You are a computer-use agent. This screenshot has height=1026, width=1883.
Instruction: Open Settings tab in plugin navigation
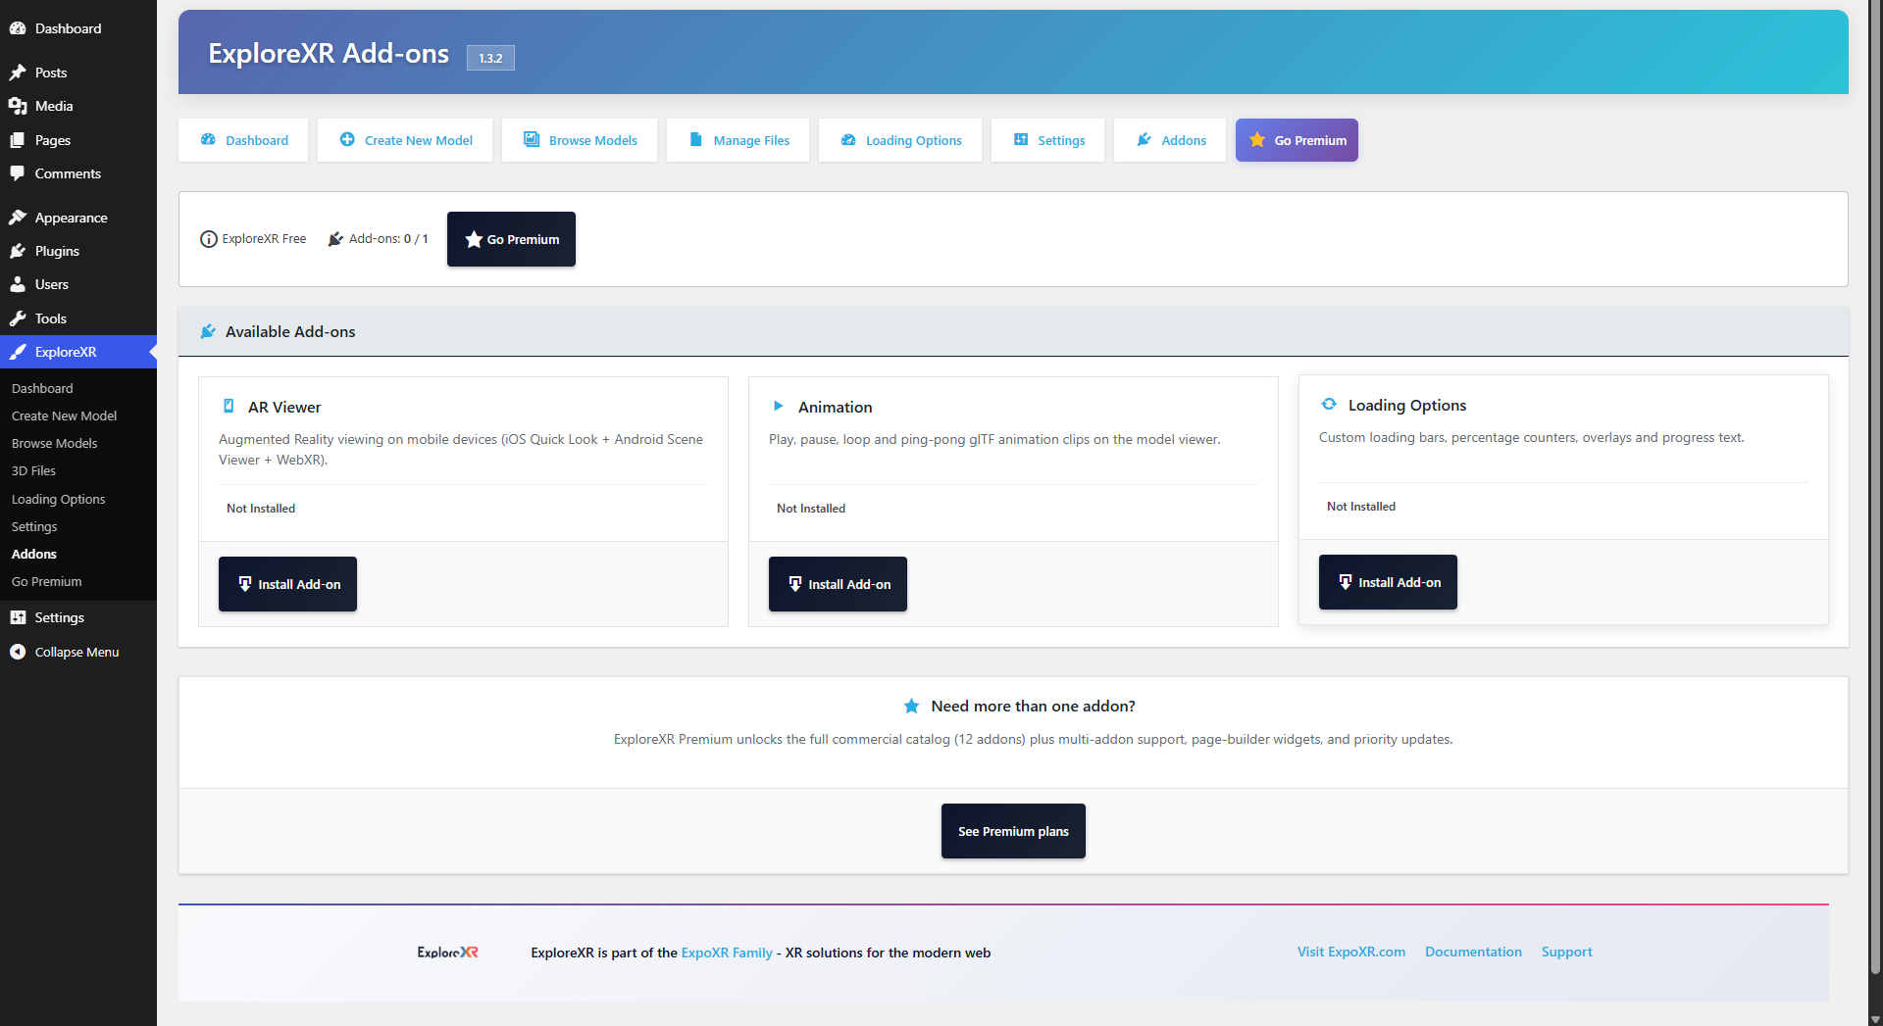pyautogui.click(x=1047, y=140)
